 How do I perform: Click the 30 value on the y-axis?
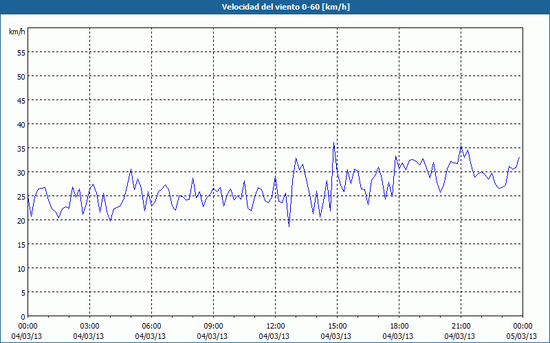(x=21, y=173)
